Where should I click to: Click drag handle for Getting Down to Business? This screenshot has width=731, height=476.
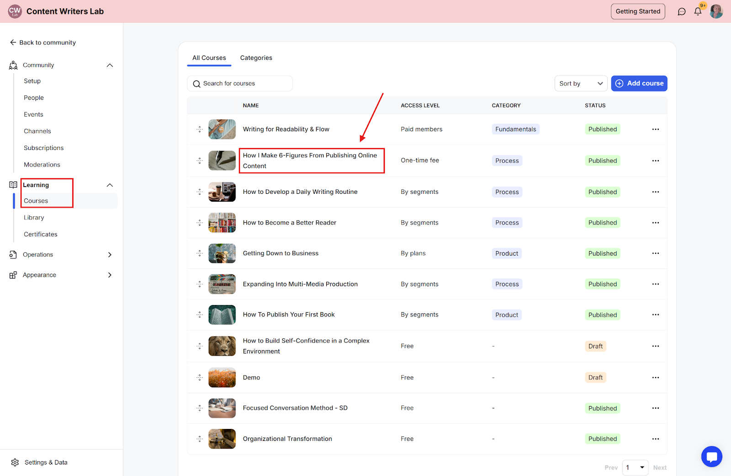pos(200,253)
